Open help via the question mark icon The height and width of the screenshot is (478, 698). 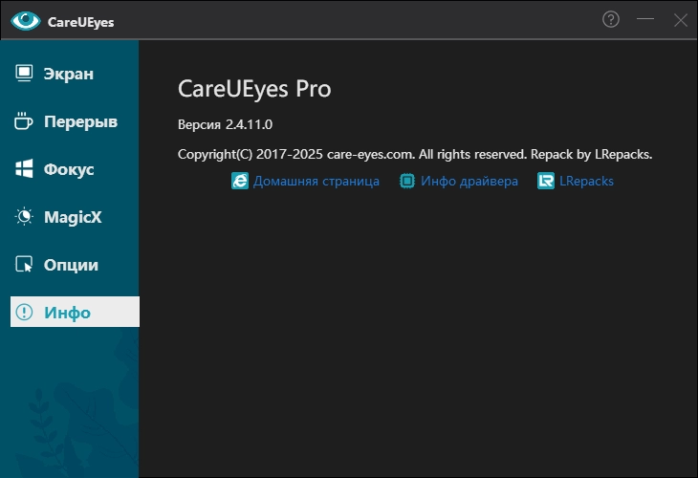611,19
